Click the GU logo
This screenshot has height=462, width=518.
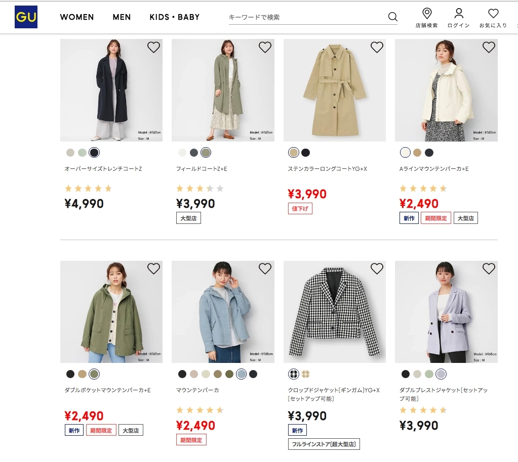[x=26, y=17]
